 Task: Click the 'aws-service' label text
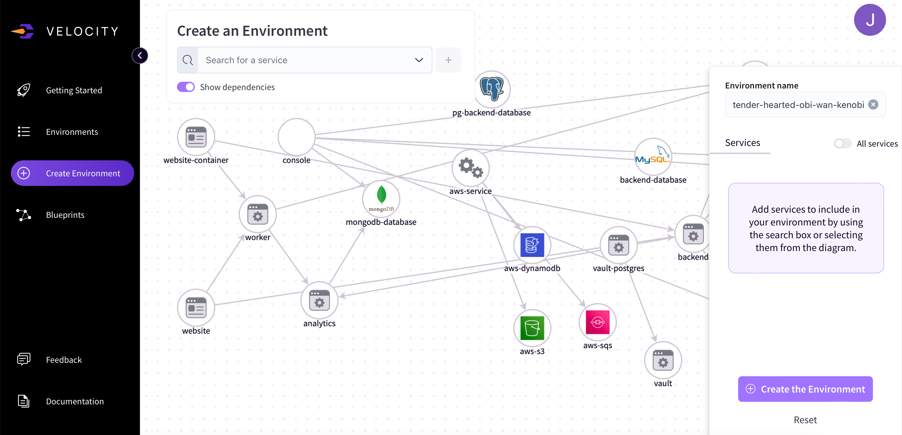(470, 191)
